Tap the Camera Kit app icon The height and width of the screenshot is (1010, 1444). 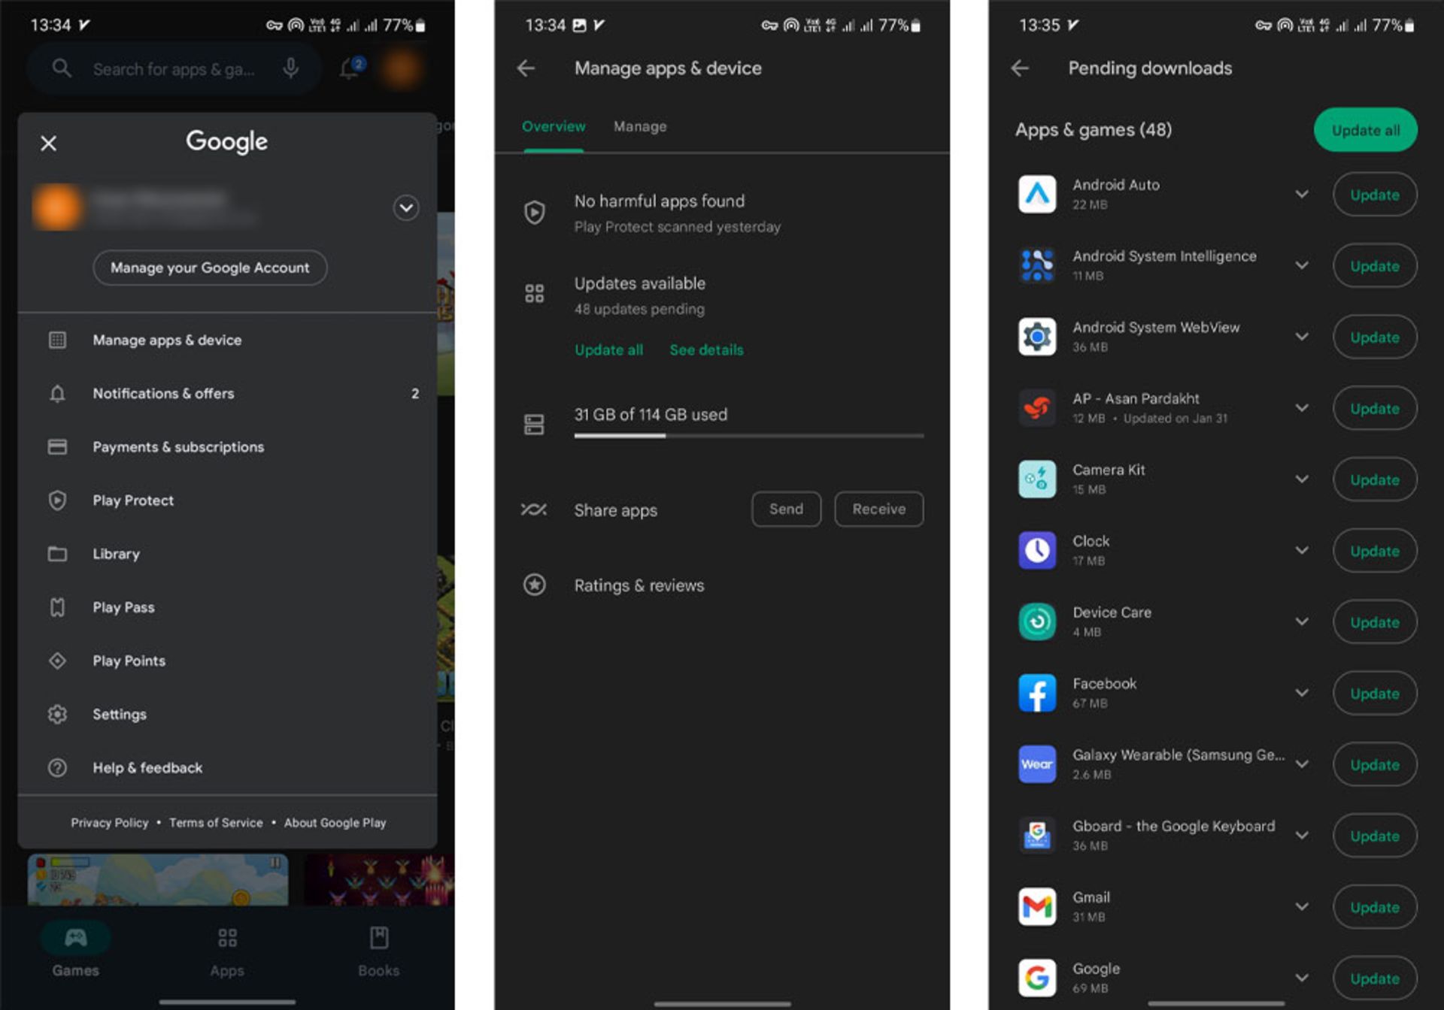1037,479
